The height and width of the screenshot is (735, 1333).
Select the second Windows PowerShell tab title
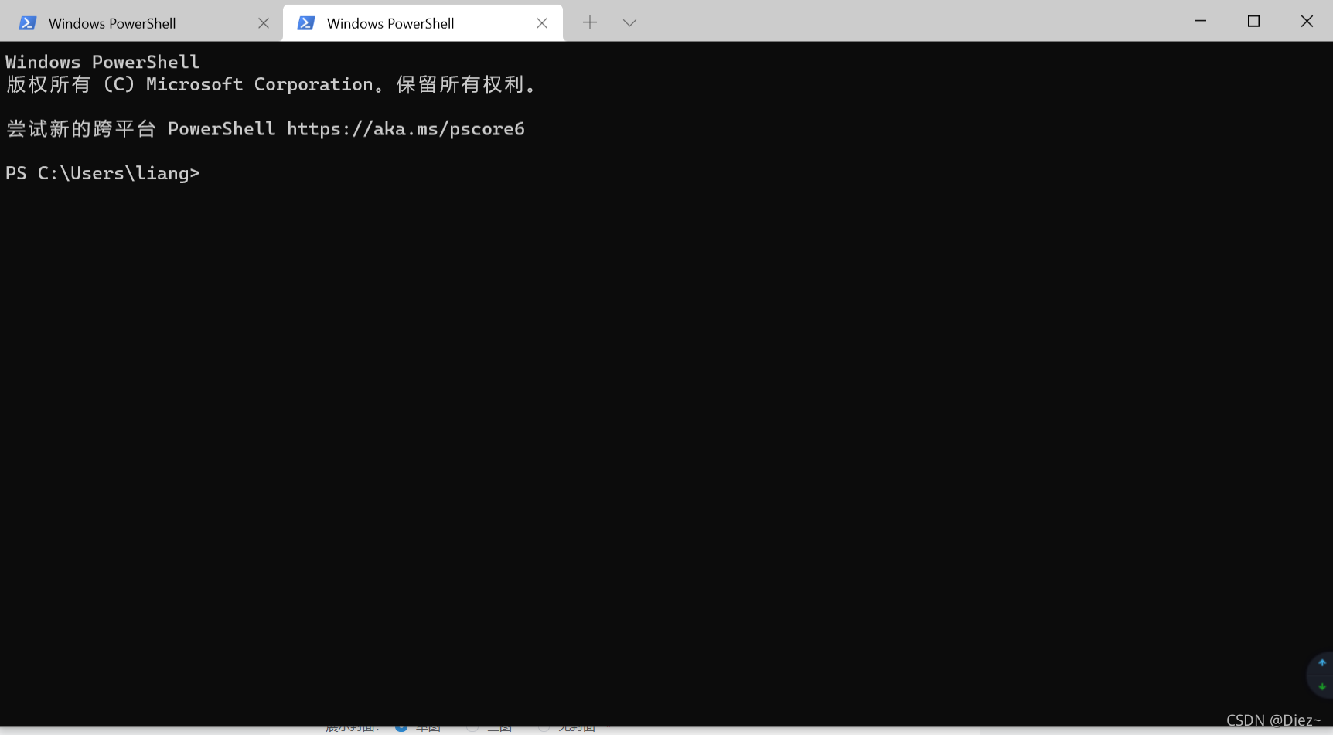[x=390, y=23]
